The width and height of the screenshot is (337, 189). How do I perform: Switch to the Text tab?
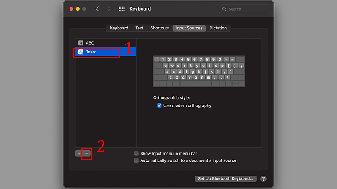tap(139, 28)
